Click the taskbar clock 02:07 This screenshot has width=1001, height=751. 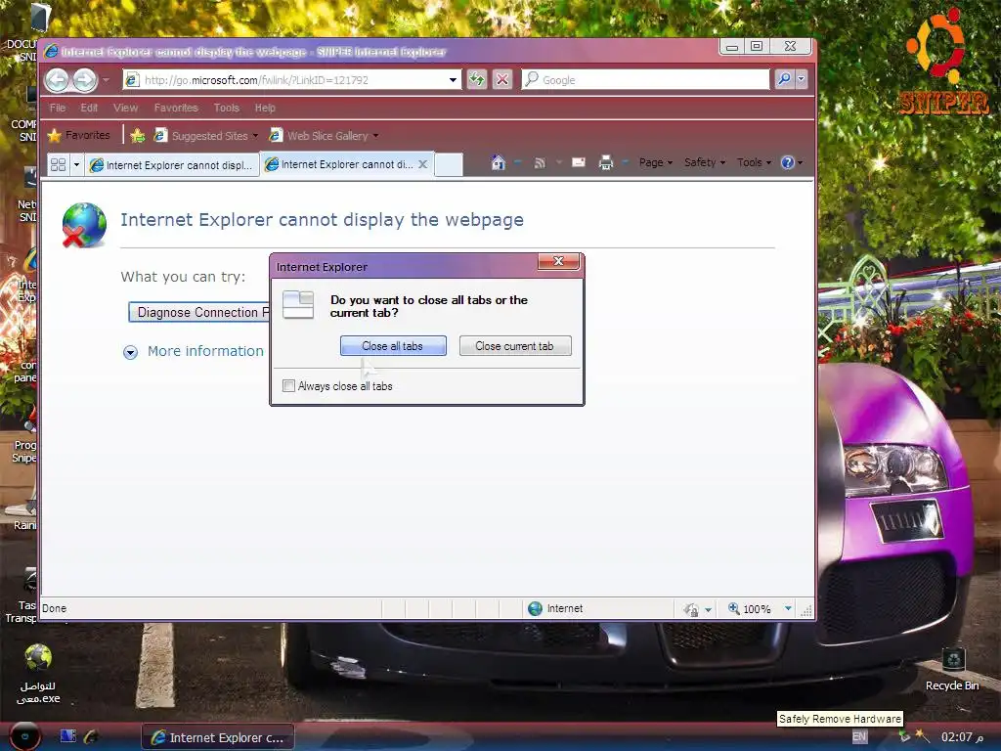click(962, 737)
